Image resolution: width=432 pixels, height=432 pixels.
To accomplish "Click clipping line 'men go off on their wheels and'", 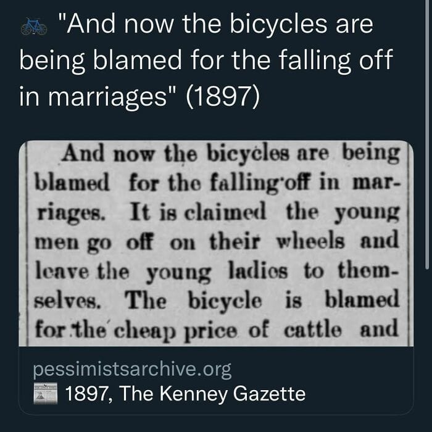I will pyautogui.click(x=217, y=242).
